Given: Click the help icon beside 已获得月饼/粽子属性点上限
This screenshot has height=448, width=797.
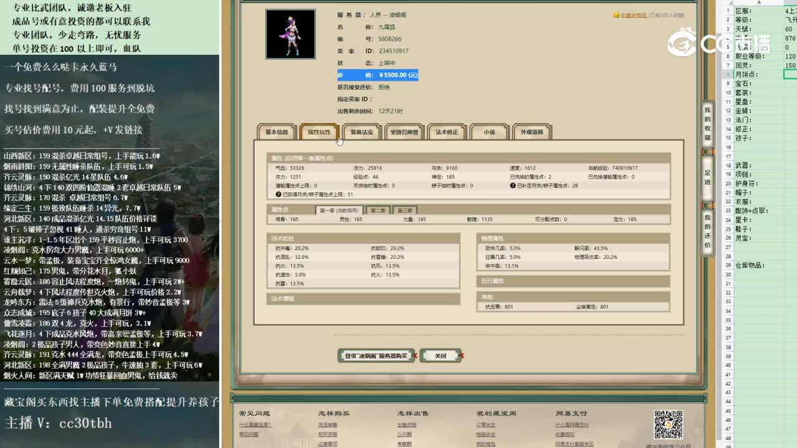Looking at the screenshot, I should pos(278,194).
